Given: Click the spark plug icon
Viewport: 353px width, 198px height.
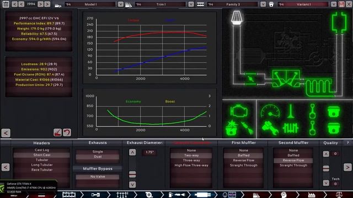Looking at the screenshot, I should pyautogui.click(x=247, y=128).
